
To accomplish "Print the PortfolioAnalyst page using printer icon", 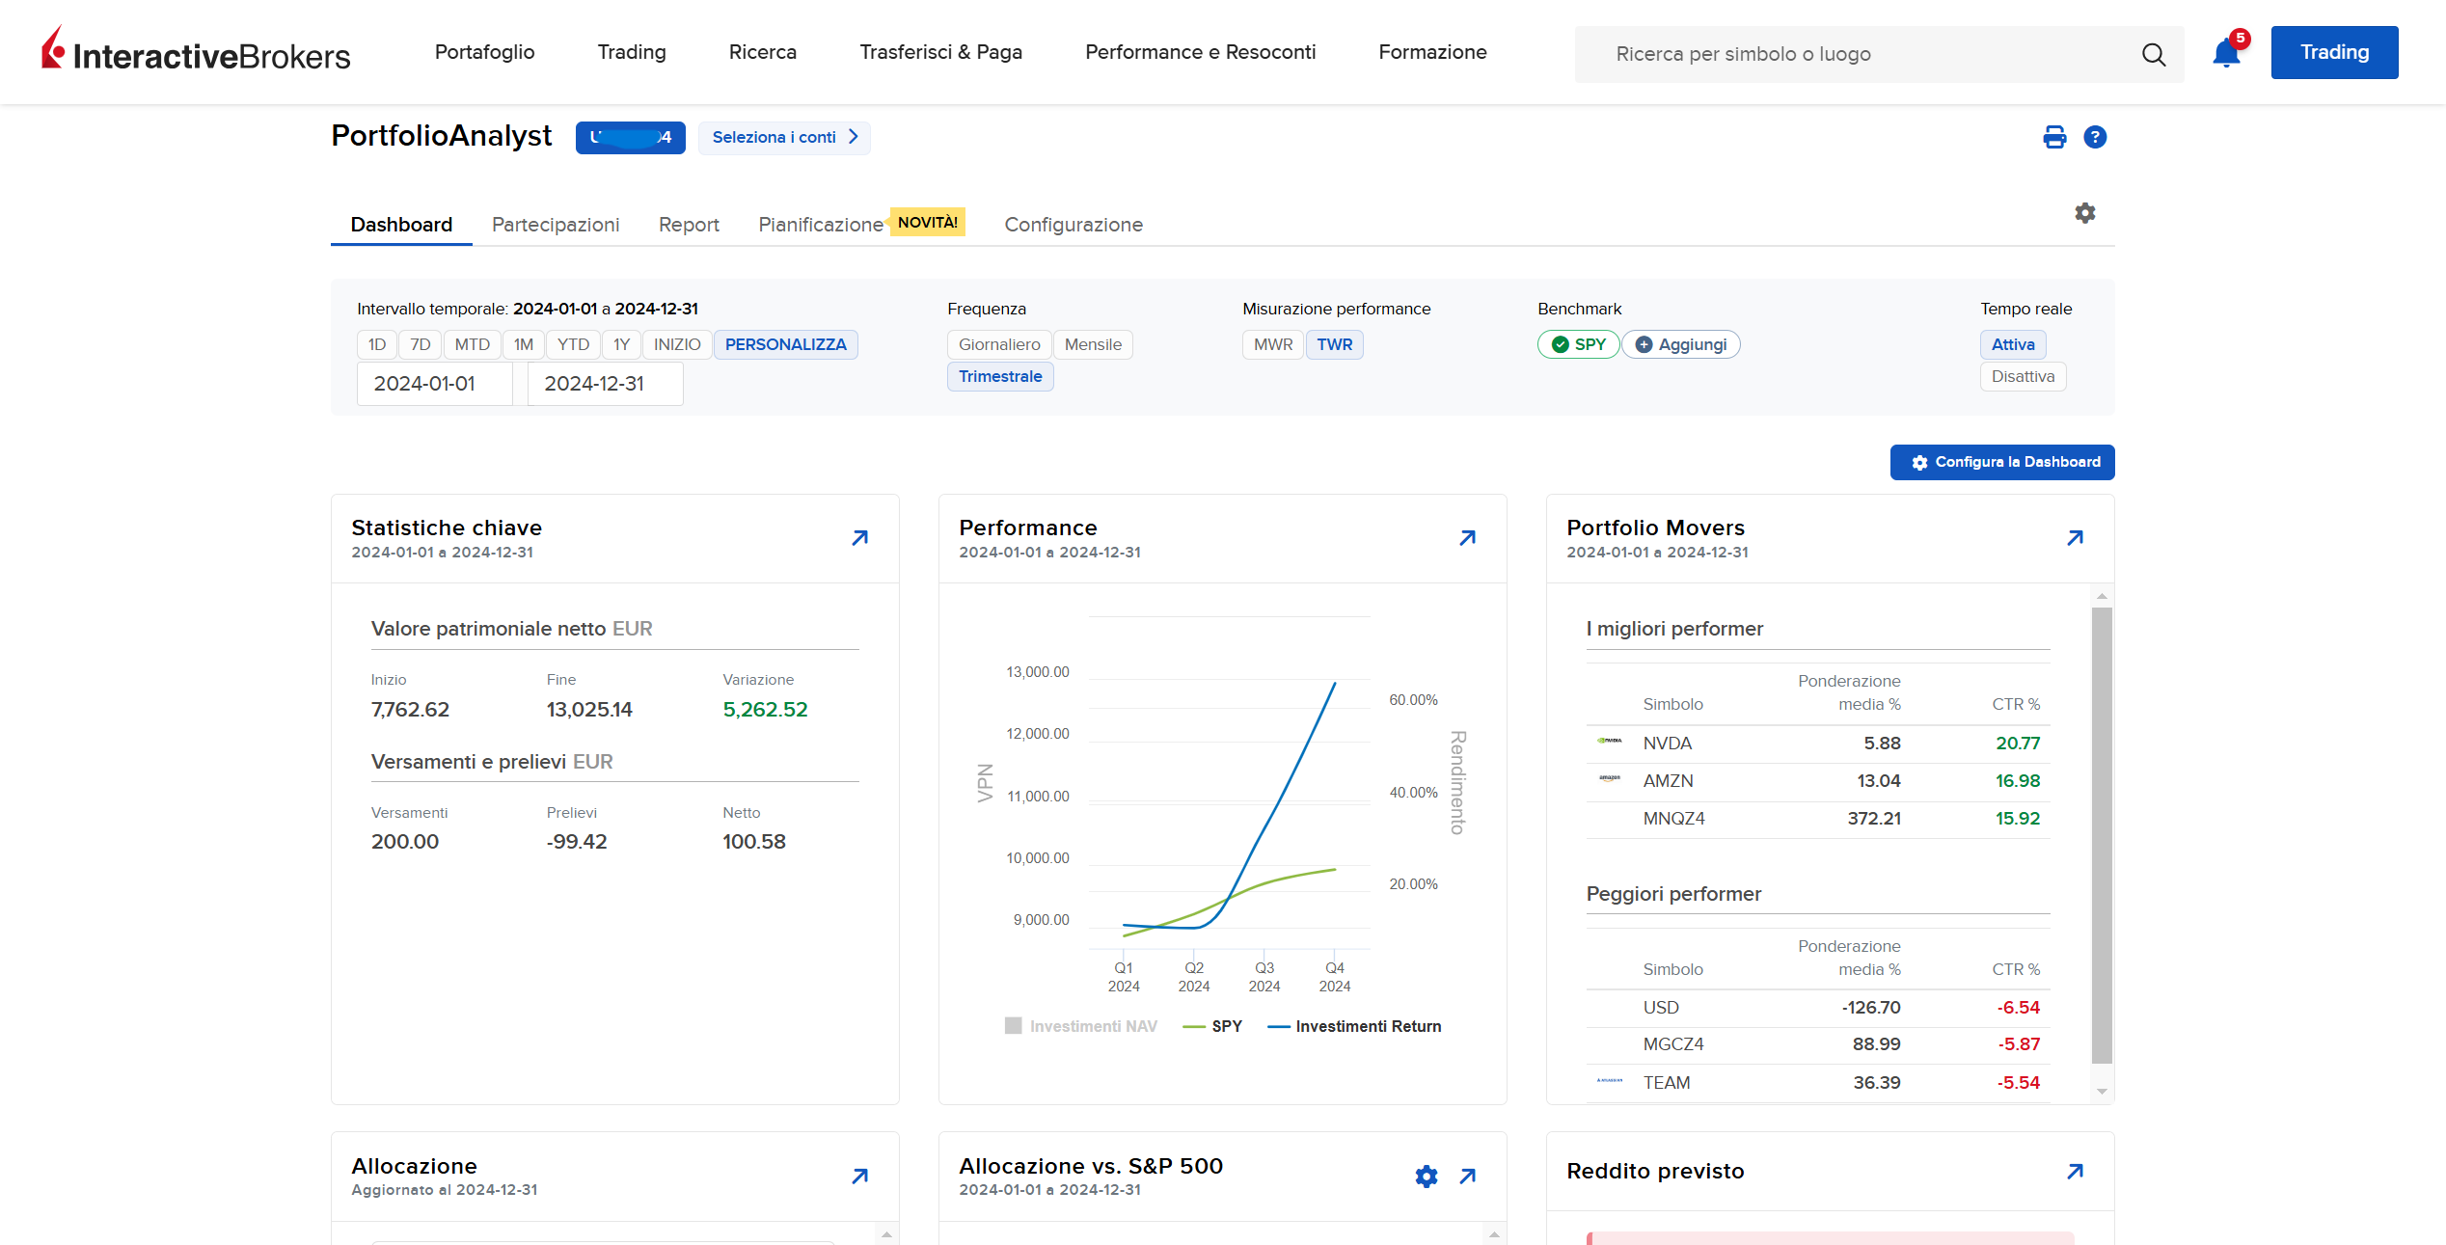I will tap(2054, 137).
